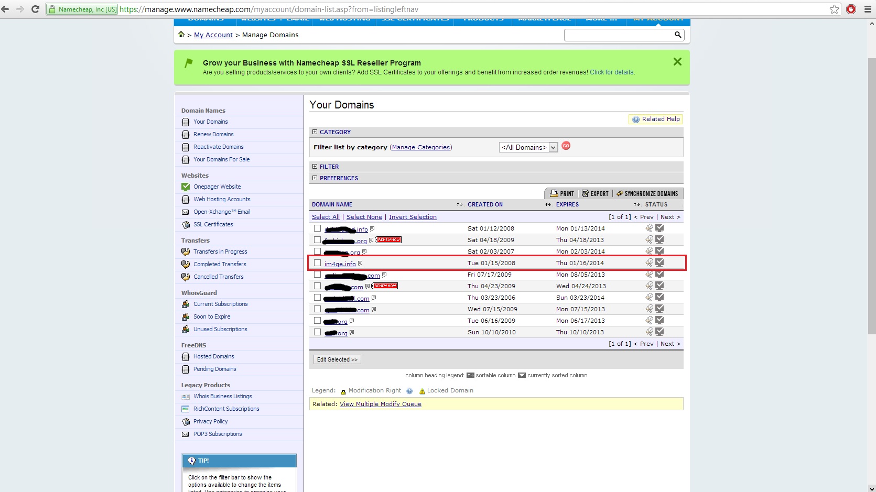Screen dimensions: 876x492
Task: Check the box on the Thu 04/23/2009 row
Action: [x=317, y=286]
